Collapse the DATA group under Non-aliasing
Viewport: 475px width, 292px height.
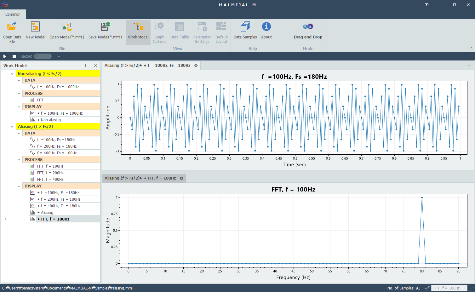point(19,80)
